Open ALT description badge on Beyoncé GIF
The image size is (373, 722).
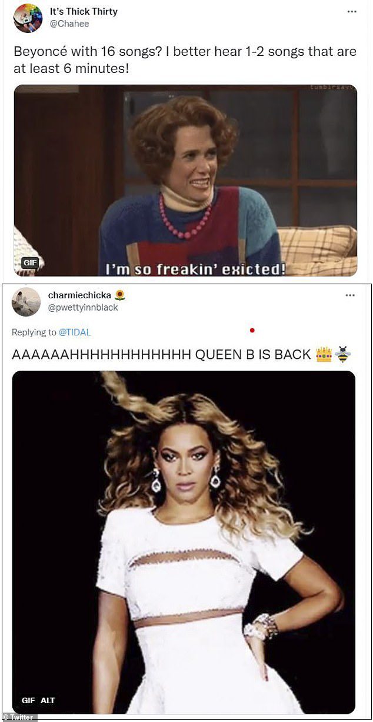tap(48, 700)
